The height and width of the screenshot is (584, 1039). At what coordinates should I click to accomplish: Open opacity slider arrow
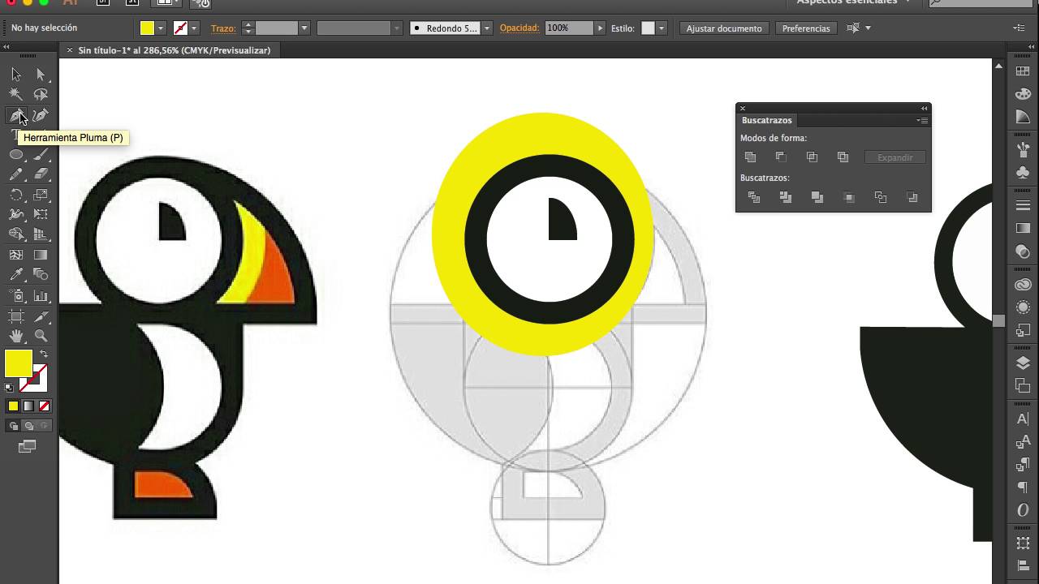[600, 28]
